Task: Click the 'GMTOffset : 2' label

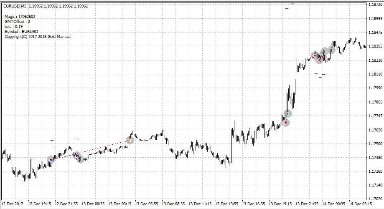Action: [18, 22]
